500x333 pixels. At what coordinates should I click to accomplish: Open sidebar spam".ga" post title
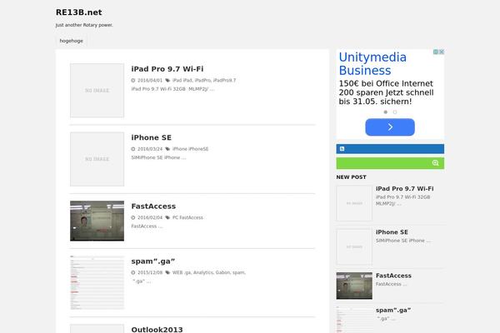[393, 310]
